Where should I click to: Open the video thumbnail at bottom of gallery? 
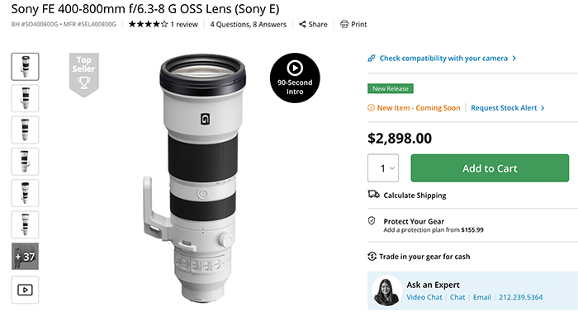[25, 290]
